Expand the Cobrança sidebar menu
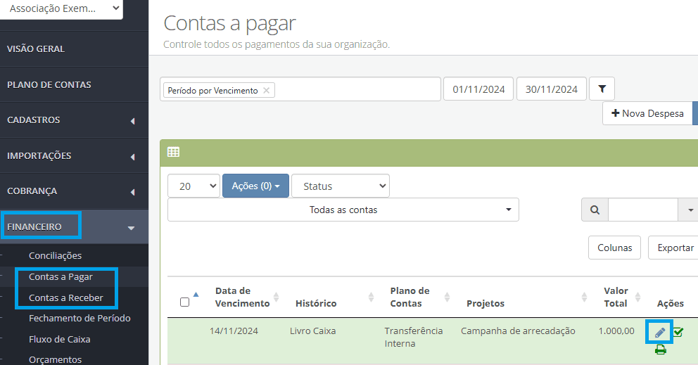Screen dimensions: 698x365 74,191
